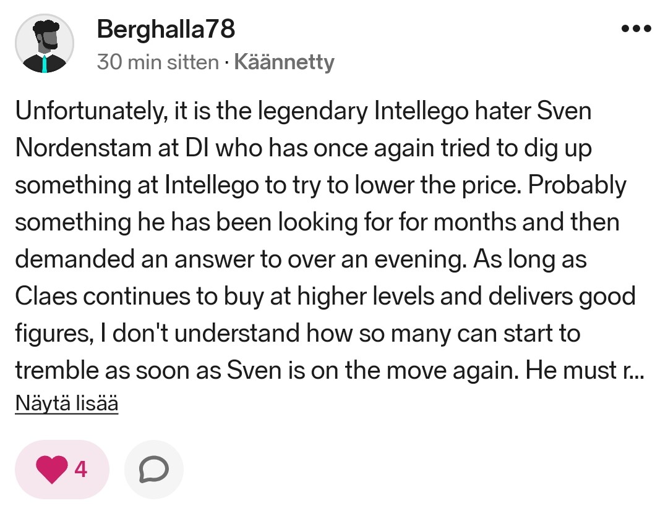Click the Berghalla78 profile avatar
The height and width of the screenshot is (519, 668).
(x=45, y=44)
